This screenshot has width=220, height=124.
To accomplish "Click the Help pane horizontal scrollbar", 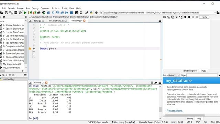I will tap(185, 115).
